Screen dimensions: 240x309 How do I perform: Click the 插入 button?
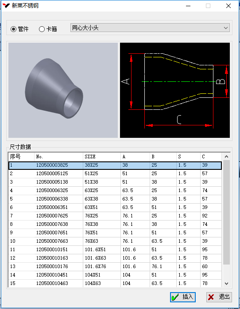point(183,297)
